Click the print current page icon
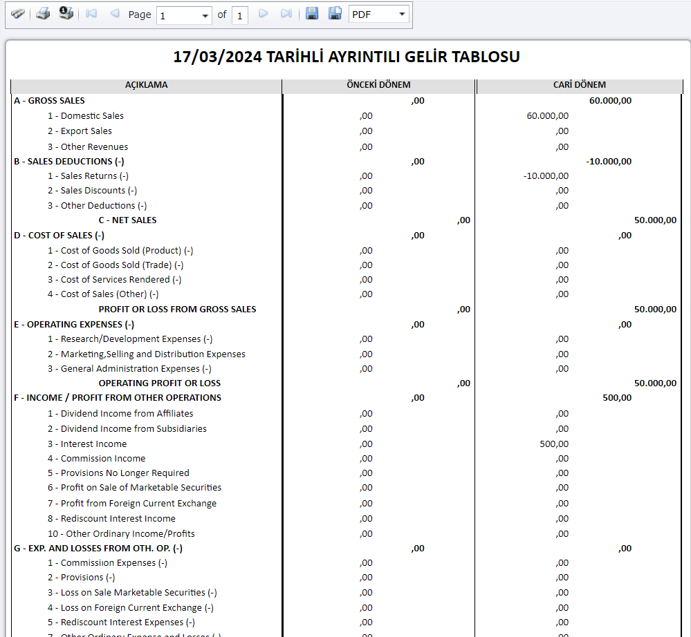The image size is (691, 637). tap(66, 14)
